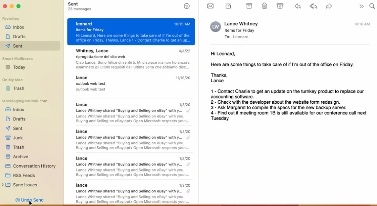Click the attachment paperclip on a lance message

tap(188, 110)
